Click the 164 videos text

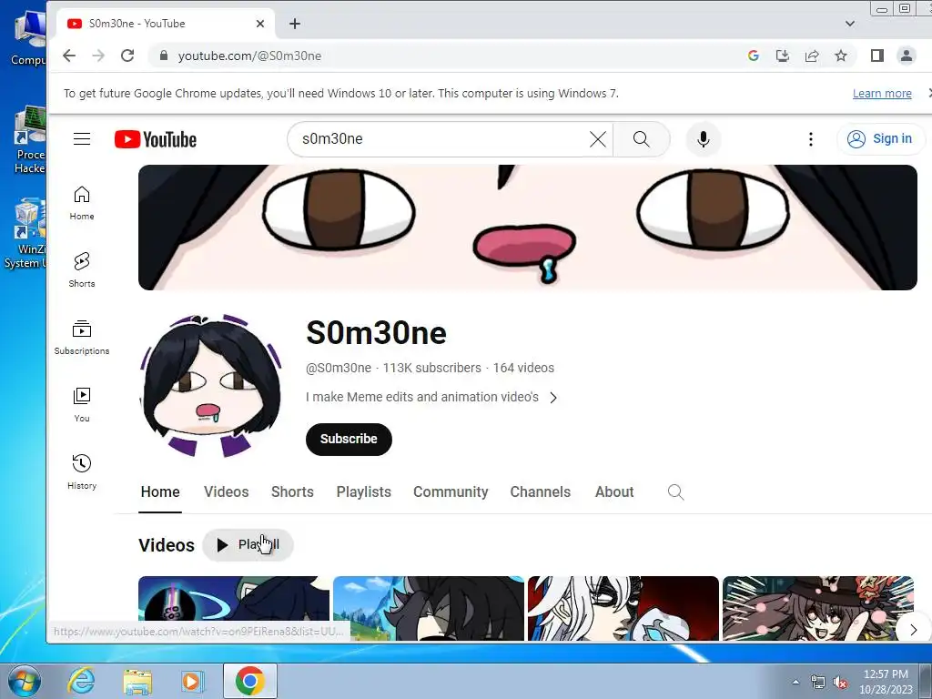[523, 368]
